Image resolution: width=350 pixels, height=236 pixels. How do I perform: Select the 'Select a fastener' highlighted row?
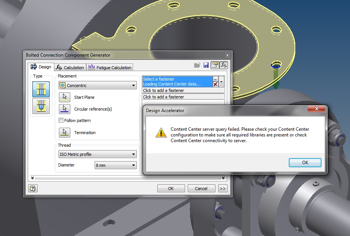tap(177, 82)
